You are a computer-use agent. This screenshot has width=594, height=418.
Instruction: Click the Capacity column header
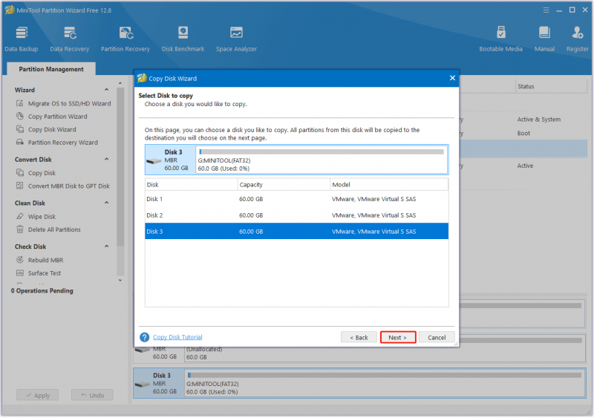[284, 185]
